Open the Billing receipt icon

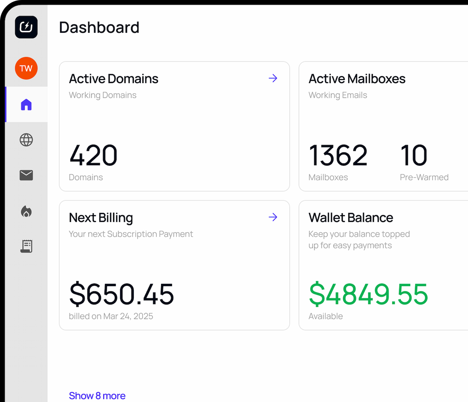pos(26,246)
